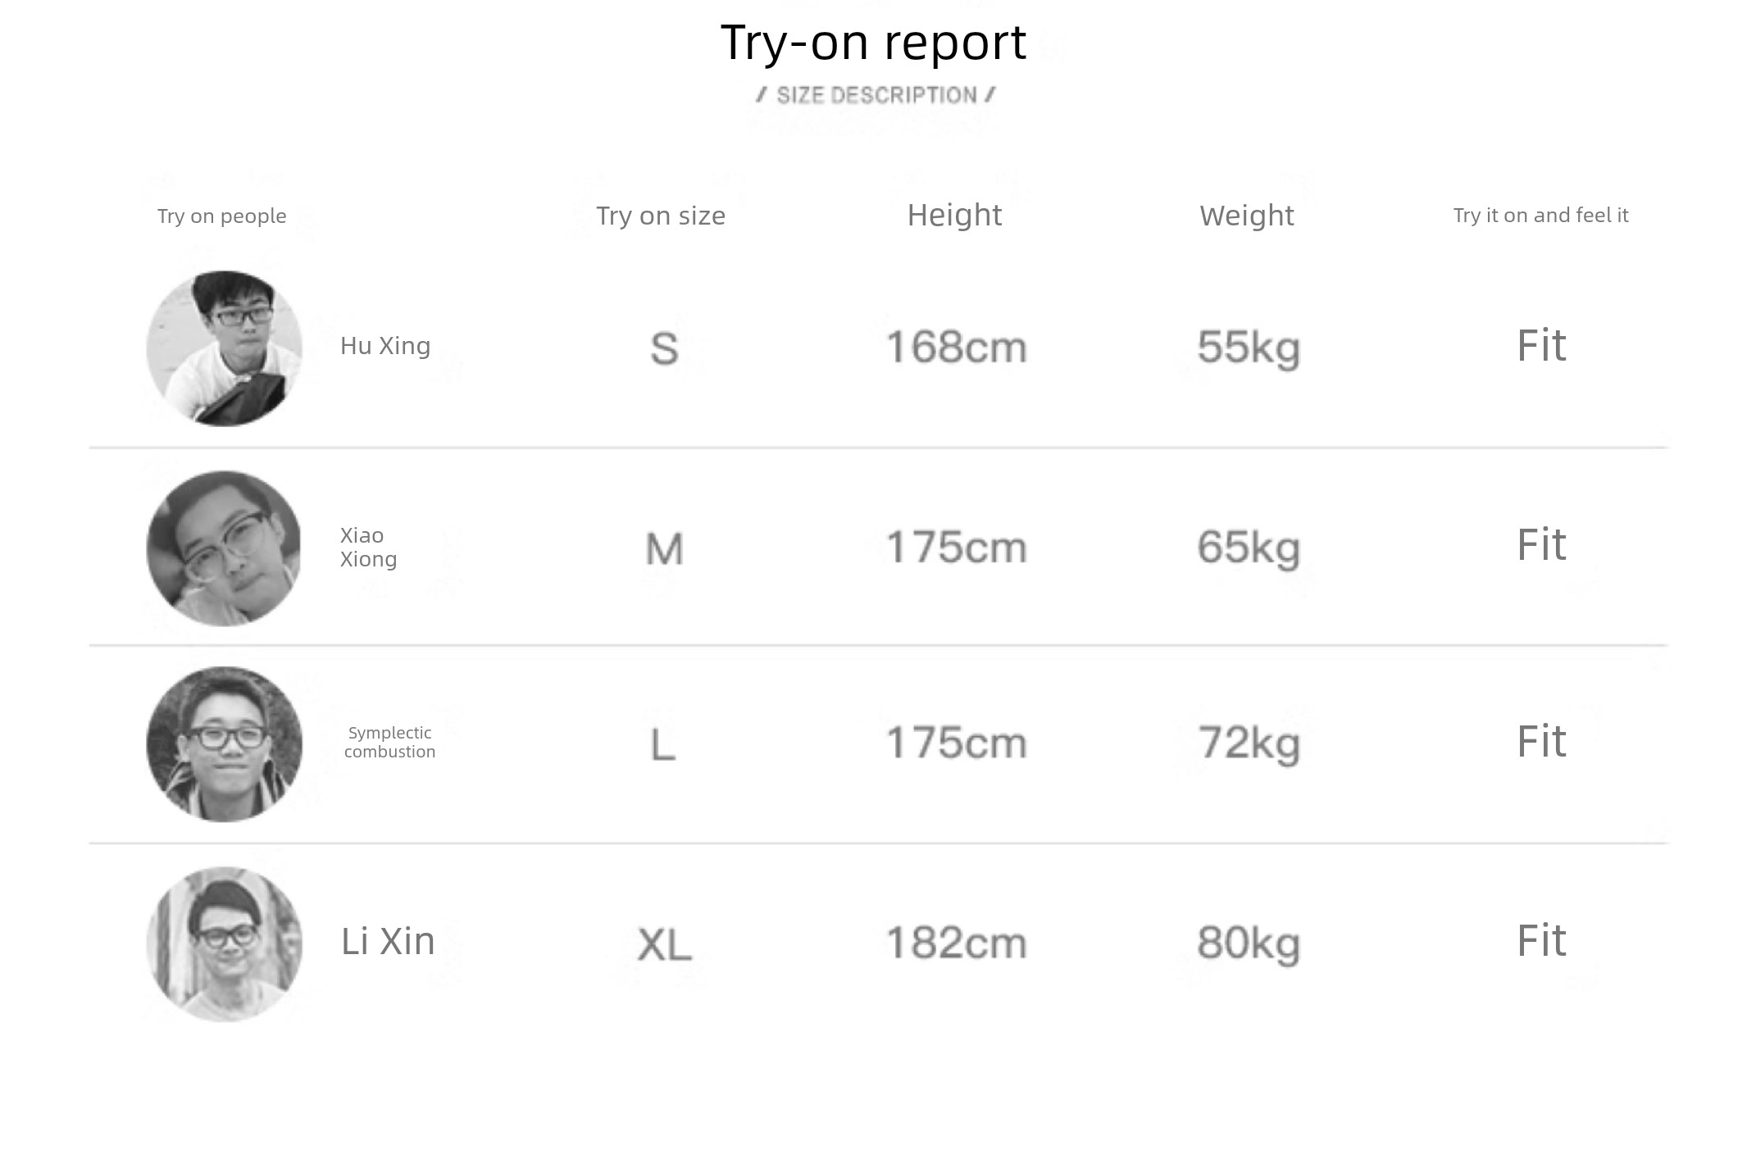Click Xiao Xiong's round profile photo
Image resolution: width=1756 pixels, height=1173 pixels.
[224, 548]
